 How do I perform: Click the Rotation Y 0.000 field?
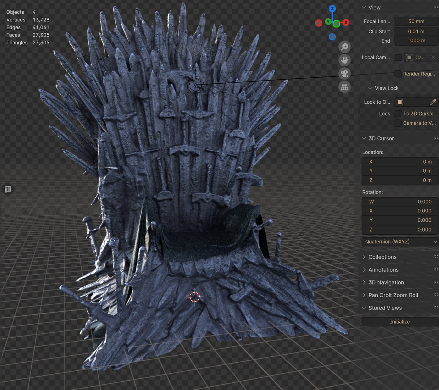tap(400, 220)
